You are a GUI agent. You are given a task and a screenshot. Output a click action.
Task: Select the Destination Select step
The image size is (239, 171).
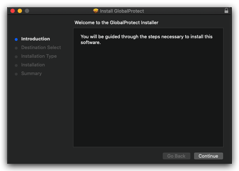(x=41, y=47)
